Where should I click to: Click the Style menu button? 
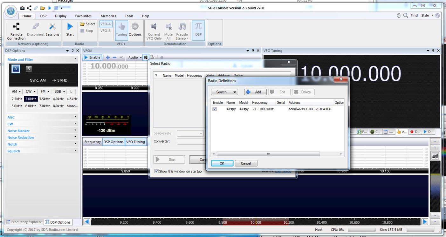(x=427, y=15)
